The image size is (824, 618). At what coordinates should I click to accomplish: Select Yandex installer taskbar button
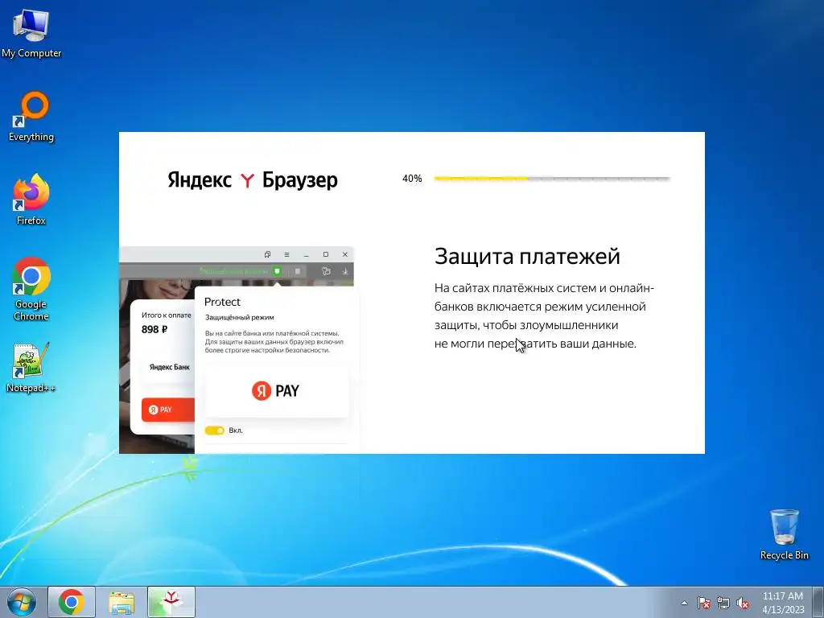(x=171, y=602)
